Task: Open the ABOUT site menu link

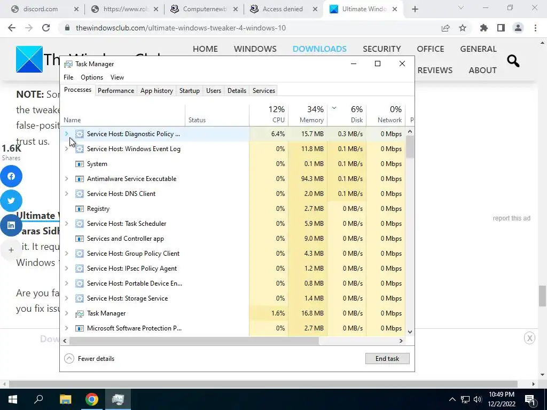Action: point(482,70)
